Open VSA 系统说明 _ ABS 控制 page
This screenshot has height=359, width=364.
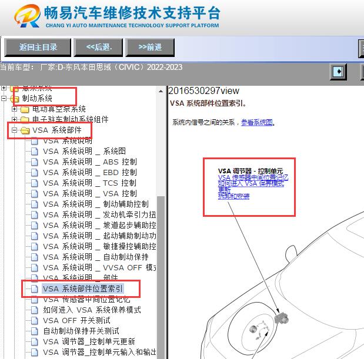point(90,162)
